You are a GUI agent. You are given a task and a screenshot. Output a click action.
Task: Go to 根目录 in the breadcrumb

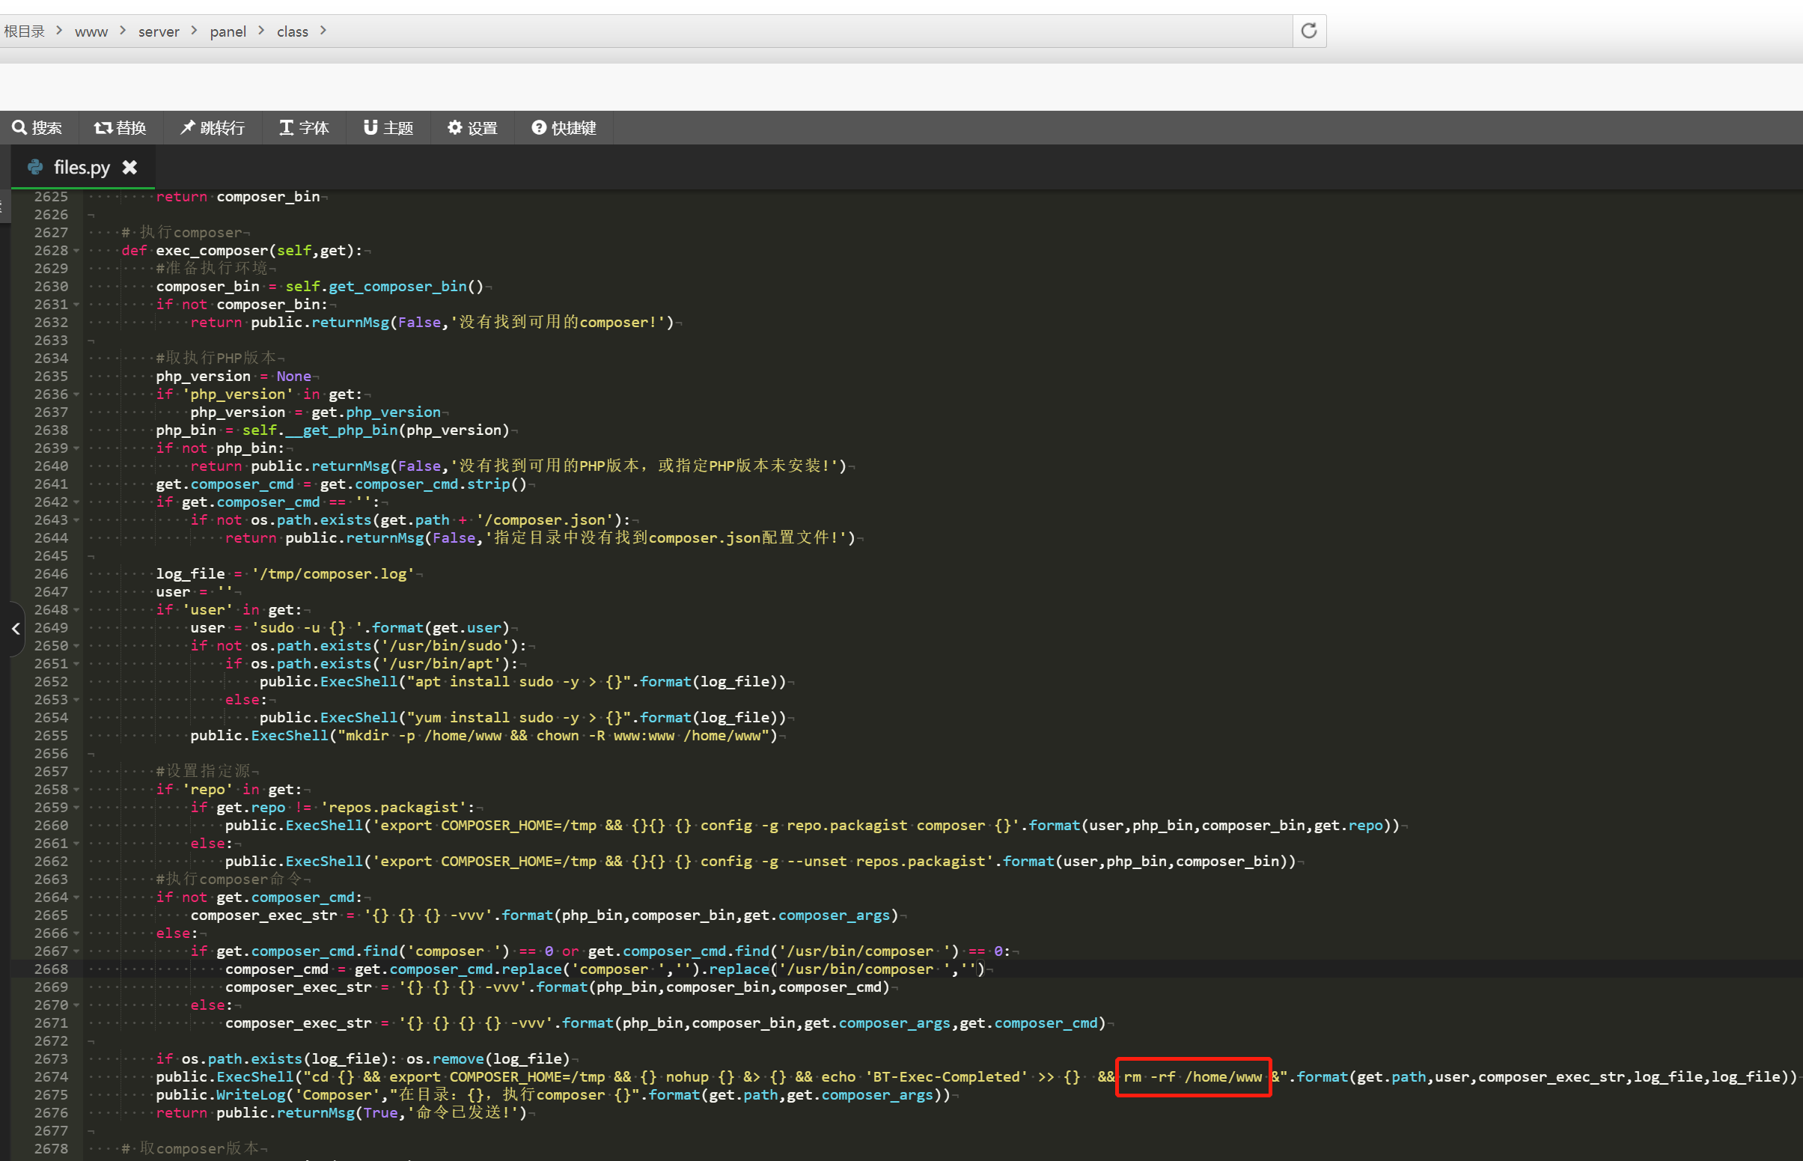[24, 31]
